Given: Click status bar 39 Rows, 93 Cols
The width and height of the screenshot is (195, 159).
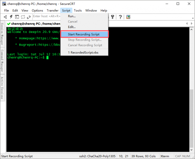Looking at the screenshot, I should [x=143, y=156].
